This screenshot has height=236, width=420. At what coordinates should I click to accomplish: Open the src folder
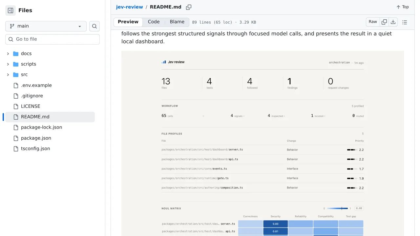(x=24, y=74)
